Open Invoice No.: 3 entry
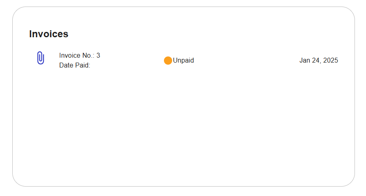The width and height of the screenshot is (366, 196). point(80,56)
